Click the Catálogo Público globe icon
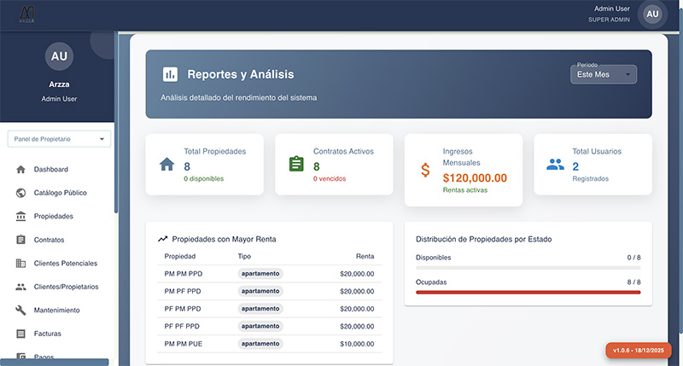This screenshot has width=683, height=366. tap(20, 193)
